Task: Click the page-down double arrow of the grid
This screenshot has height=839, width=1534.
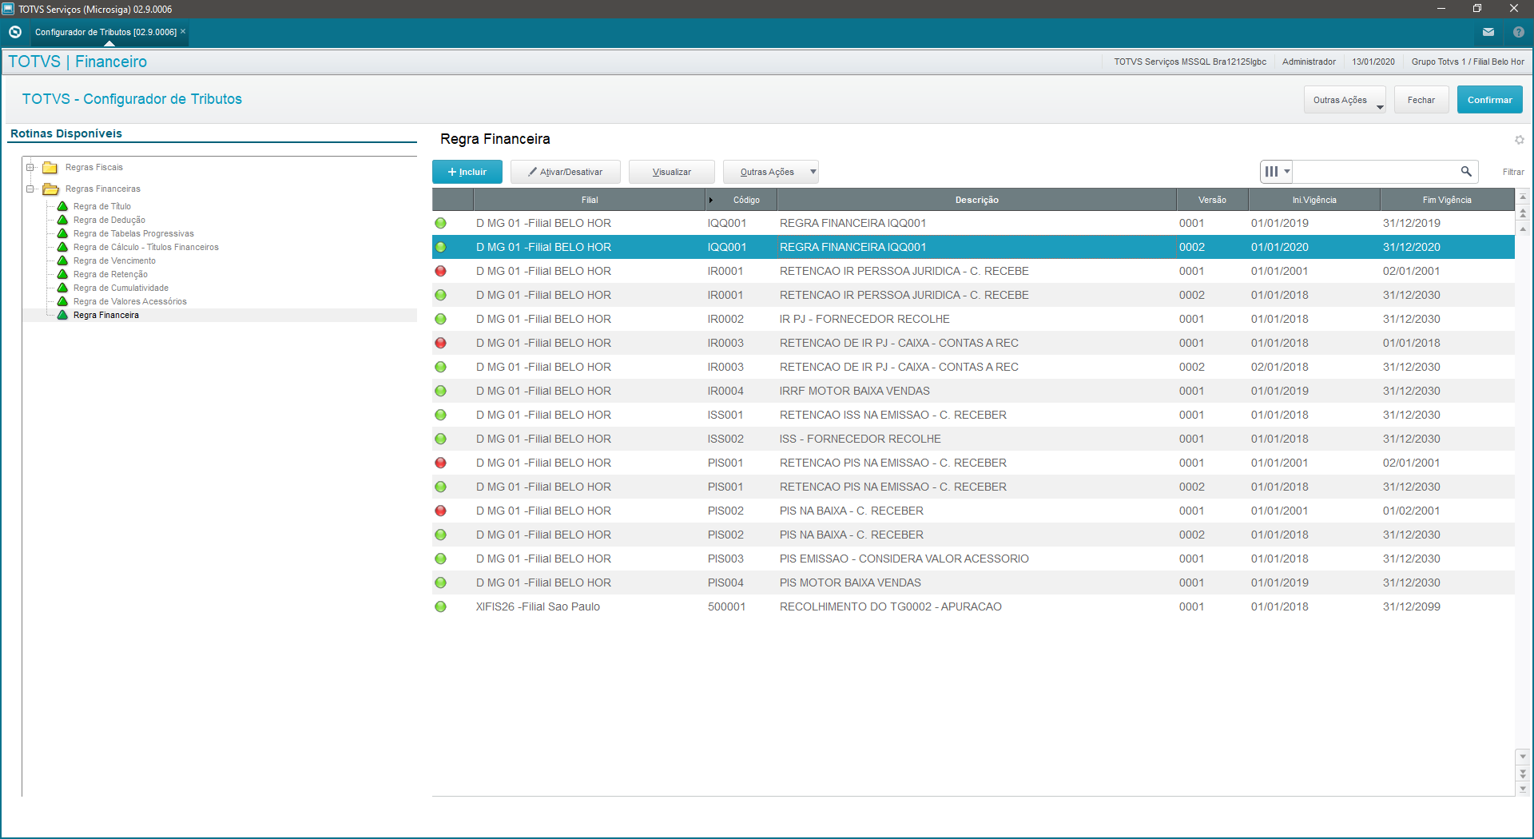Action: coord(1523,773)
